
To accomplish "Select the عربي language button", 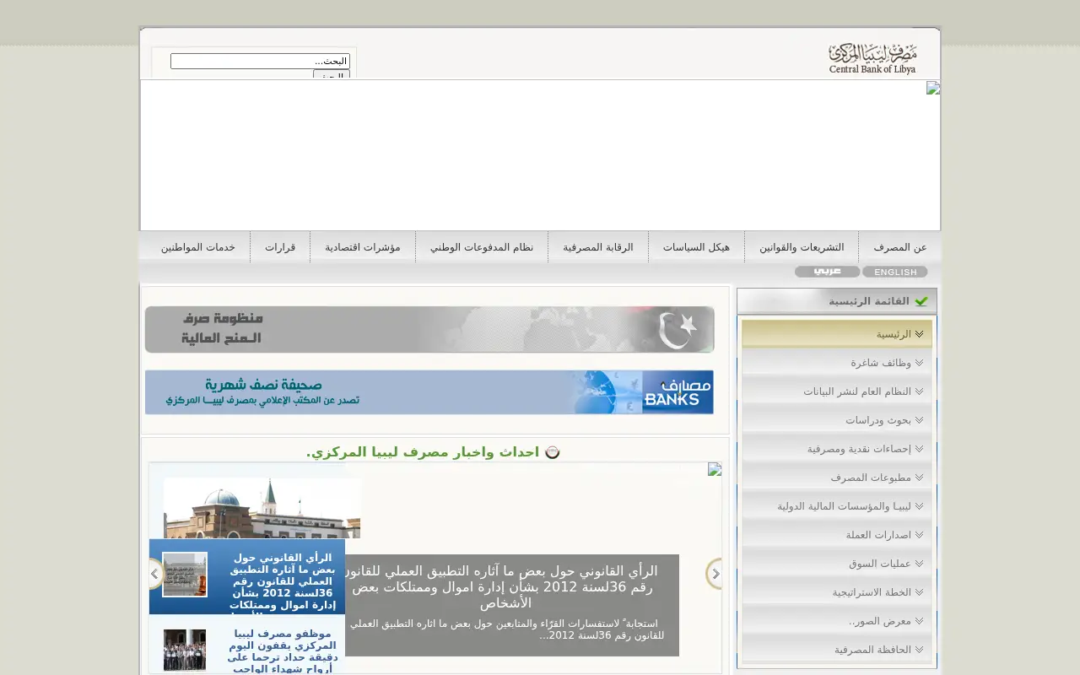I will point(827,272).
